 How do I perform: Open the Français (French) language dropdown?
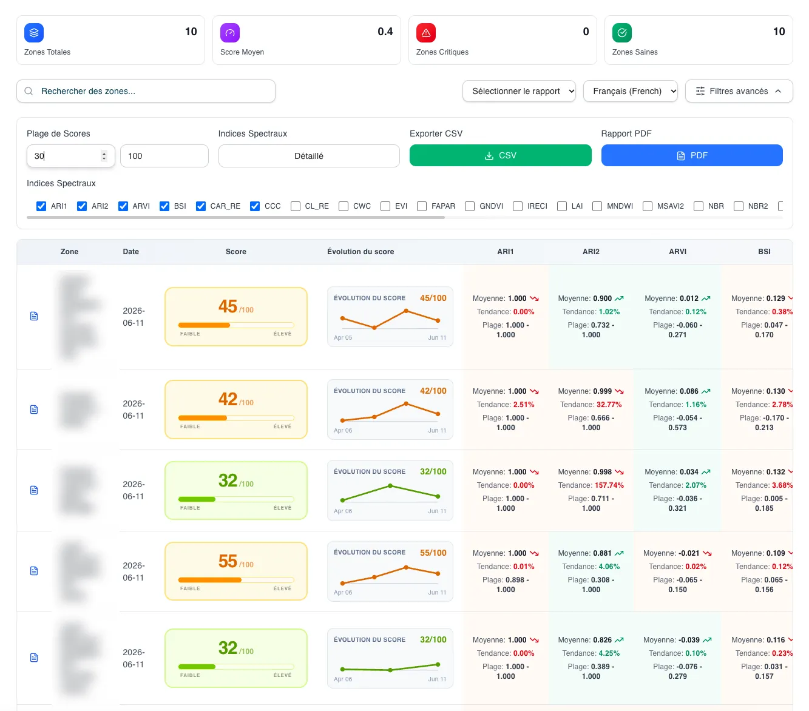[x=631, y=91]
